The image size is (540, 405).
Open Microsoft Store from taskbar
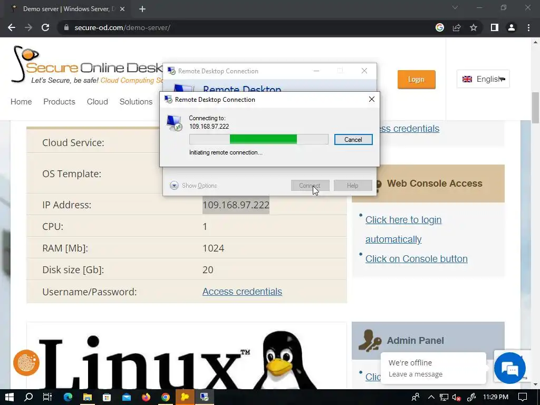107,397
